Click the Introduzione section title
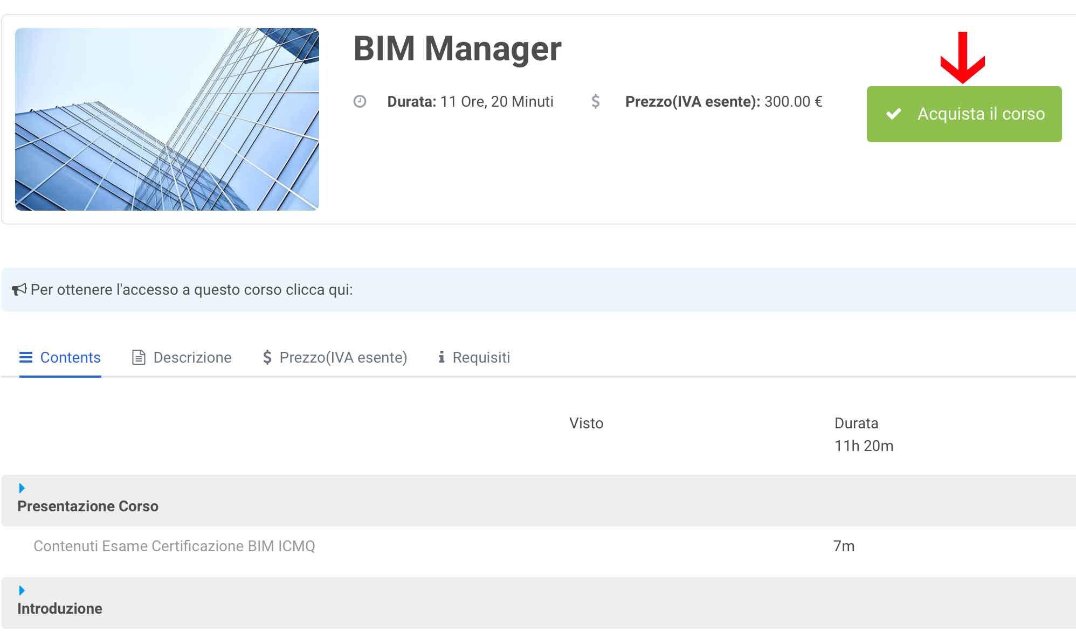 tap(60, 608)
